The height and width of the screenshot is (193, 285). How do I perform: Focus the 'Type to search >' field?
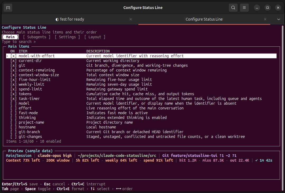pos(19,42)
